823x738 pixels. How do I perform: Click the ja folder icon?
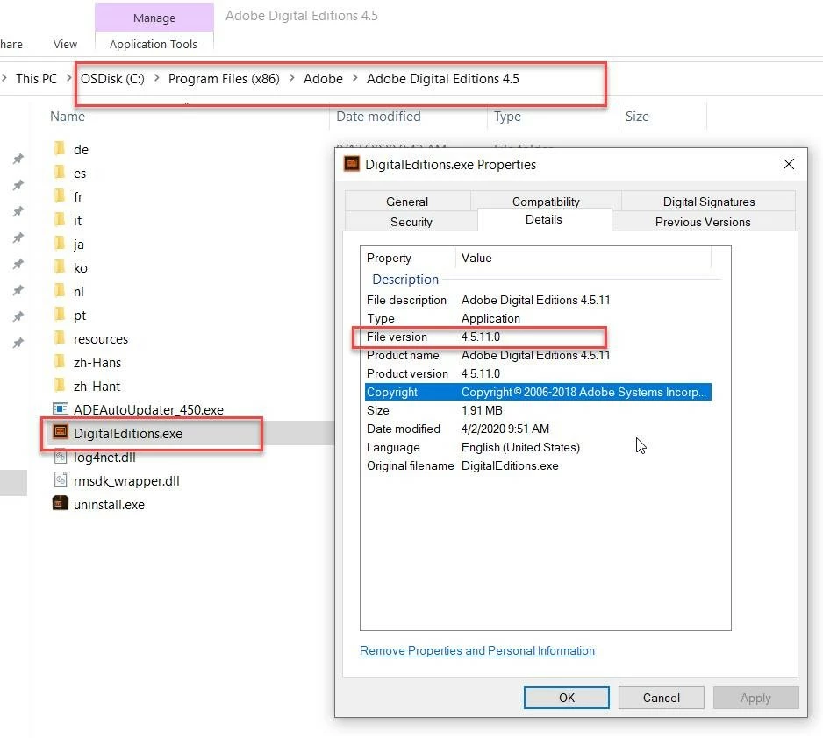(60, 244)
